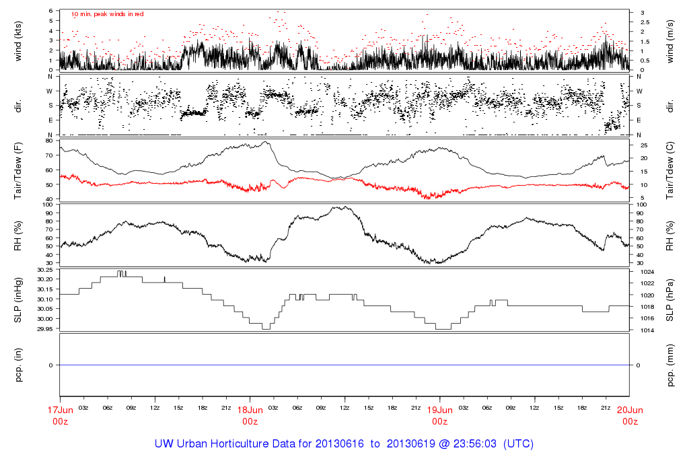Select the 'wind (kts)' axis label

[x=18, y=41]
